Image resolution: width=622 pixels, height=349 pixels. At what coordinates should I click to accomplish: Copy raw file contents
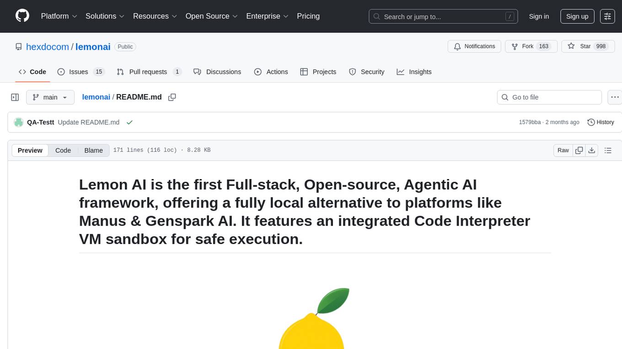pyautogui.click(x=579, y=150)
